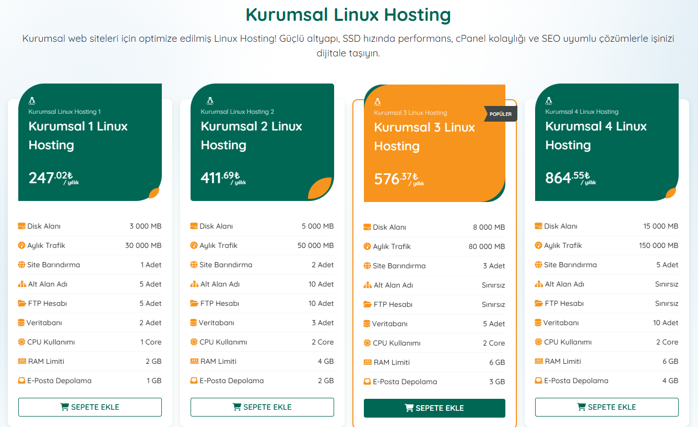The height and width of the screenshot is (427, 698).
Task: Click the Linux penguin icon on Kurumsal 4 card
Action: pyautogui.click(x=549, y=101)
